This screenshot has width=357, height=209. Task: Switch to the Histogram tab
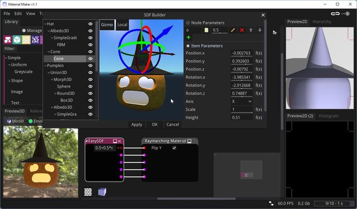(329, 116)
